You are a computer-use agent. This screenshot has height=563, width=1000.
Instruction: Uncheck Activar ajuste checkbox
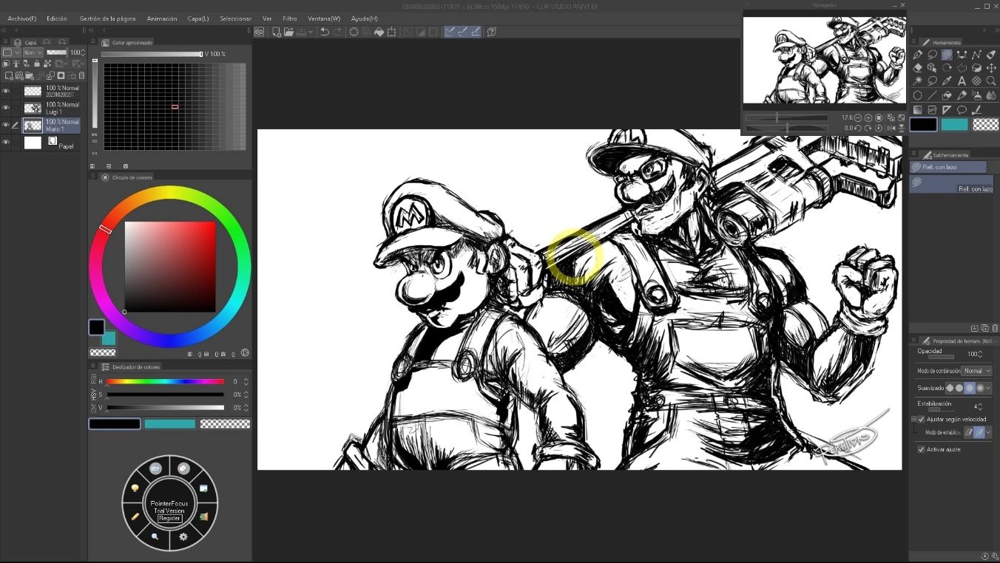[921, 449]
